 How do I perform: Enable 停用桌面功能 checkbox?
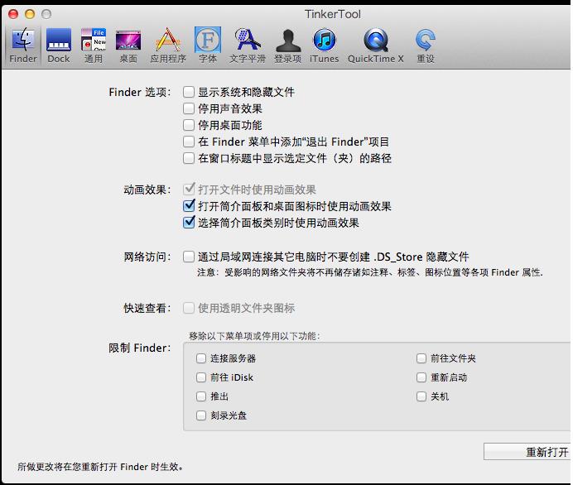(189, 125)
